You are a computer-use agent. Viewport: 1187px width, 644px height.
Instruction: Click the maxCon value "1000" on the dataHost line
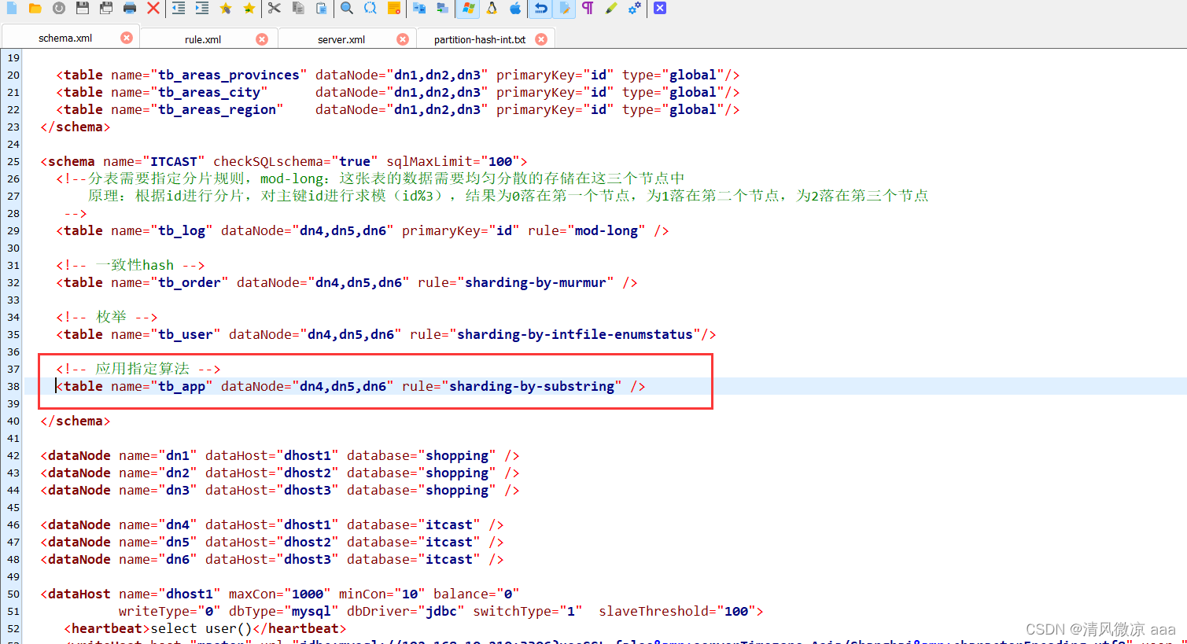click(x=308, y=594)
